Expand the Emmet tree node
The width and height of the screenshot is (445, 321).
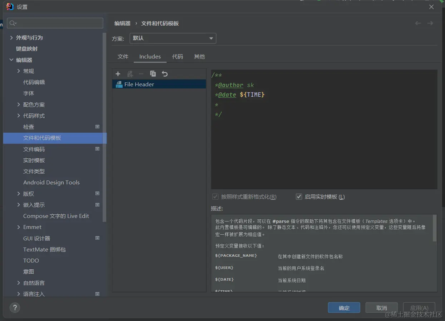pyautogui.click(x=19, y=227)
